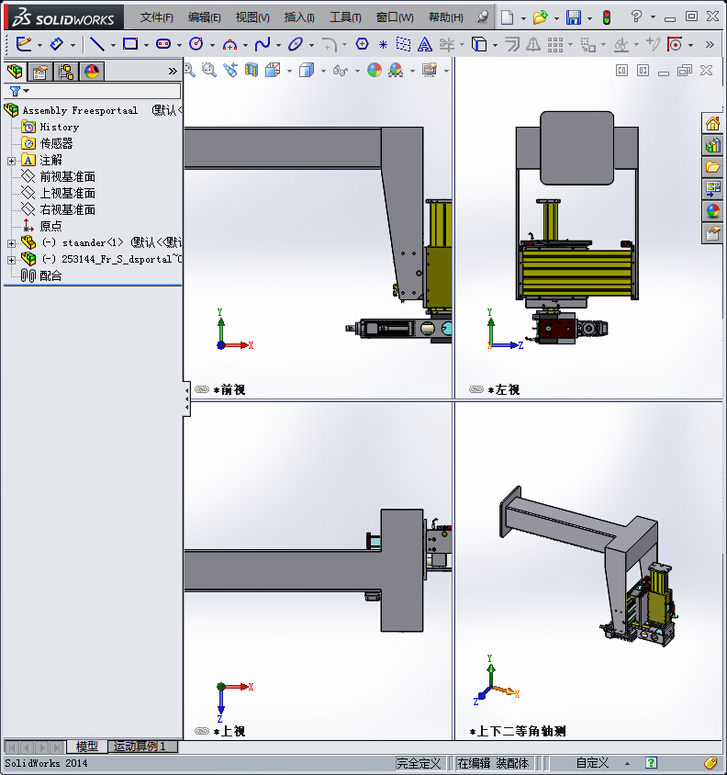Viewport: 727px width, 775px height.
Task: Open the Design Library task pane
Action: [x=712, y=145]
